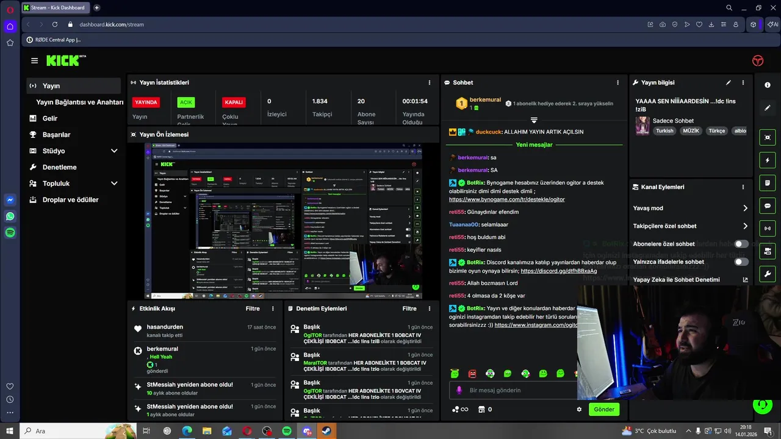Screen dimensions: 781x439
Task: Click the Gönder send button
Action: pos(604,409)
